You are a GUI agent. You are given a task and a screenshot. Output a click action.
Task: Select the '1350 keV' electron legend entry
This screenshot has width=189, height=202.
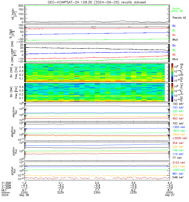pos(179,127)
